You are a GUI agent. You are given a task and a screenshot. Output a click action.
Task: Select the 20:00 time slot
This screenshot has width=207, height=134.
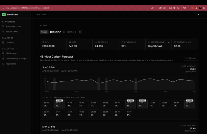pyautogui.click(x=95, y=113)
